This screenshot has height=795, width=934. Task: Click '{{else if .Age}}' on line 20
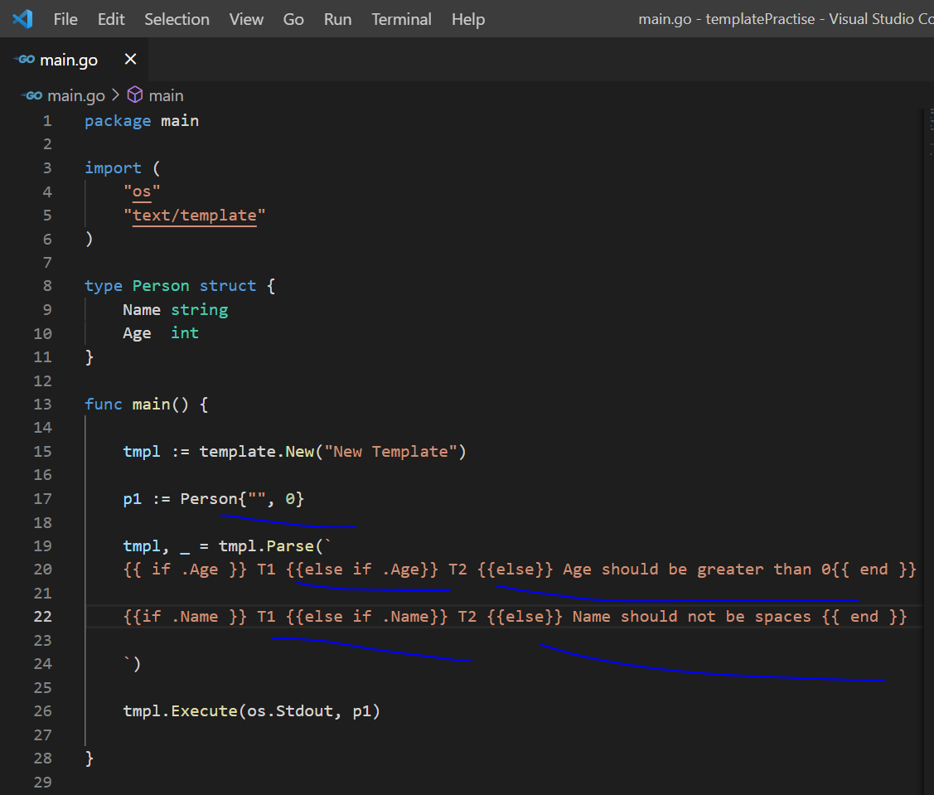[x=361, y=570]
